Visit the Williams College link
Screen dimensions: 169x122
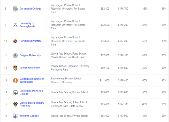tap(29, 116)
